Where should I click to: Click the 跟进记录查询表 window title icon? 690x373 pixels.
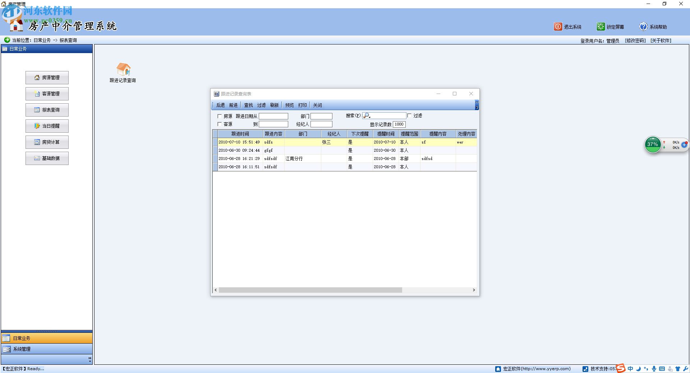pos(216,94)
